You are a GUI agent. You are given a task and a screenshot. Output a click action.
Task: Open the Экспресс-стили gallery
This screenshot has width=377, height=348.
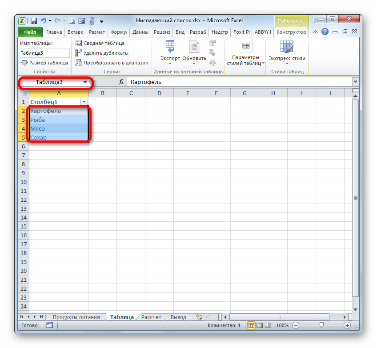tap(287, 52)
